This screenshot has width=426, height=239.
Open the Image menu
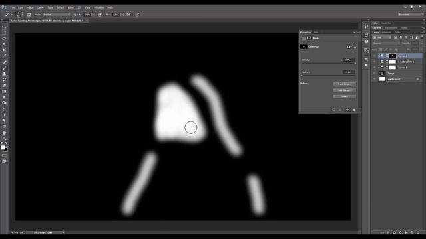point(30,7)
